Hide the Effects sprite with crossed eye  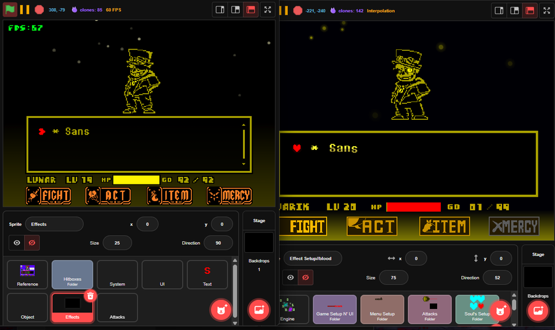pos(32,242)
